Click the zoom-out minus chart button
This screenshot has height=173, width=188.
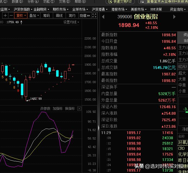click(x=11, y=16)
